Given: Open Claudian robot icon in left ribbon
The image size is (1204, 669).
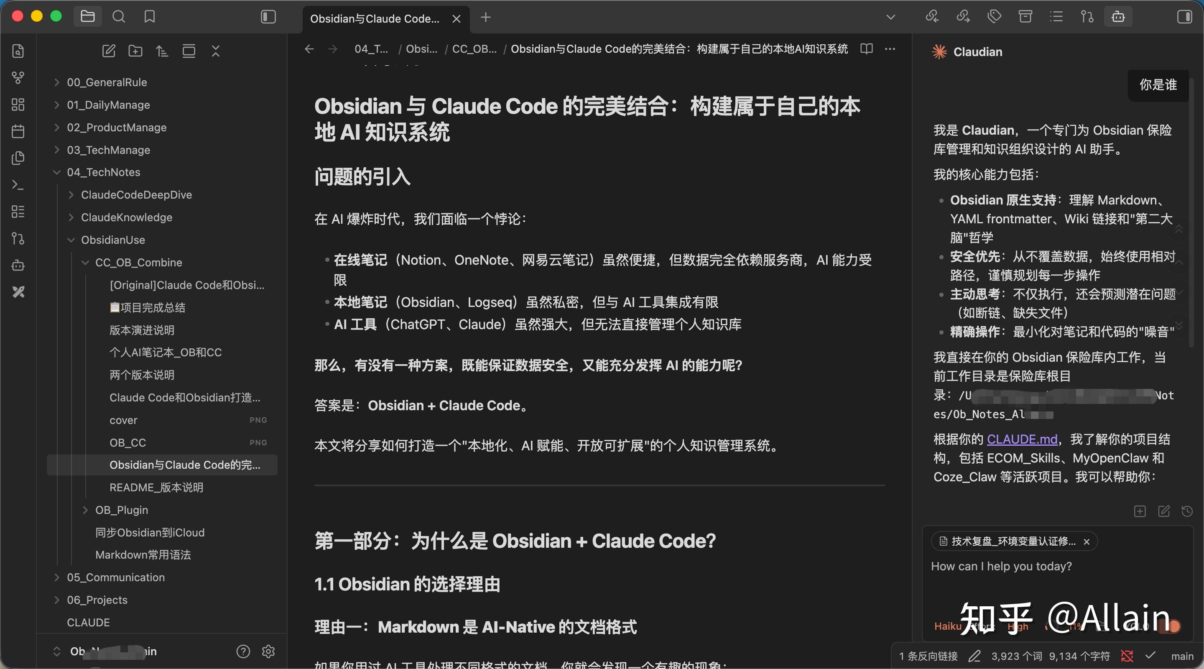Looking at the screenshot, I should tap(18, 265).
